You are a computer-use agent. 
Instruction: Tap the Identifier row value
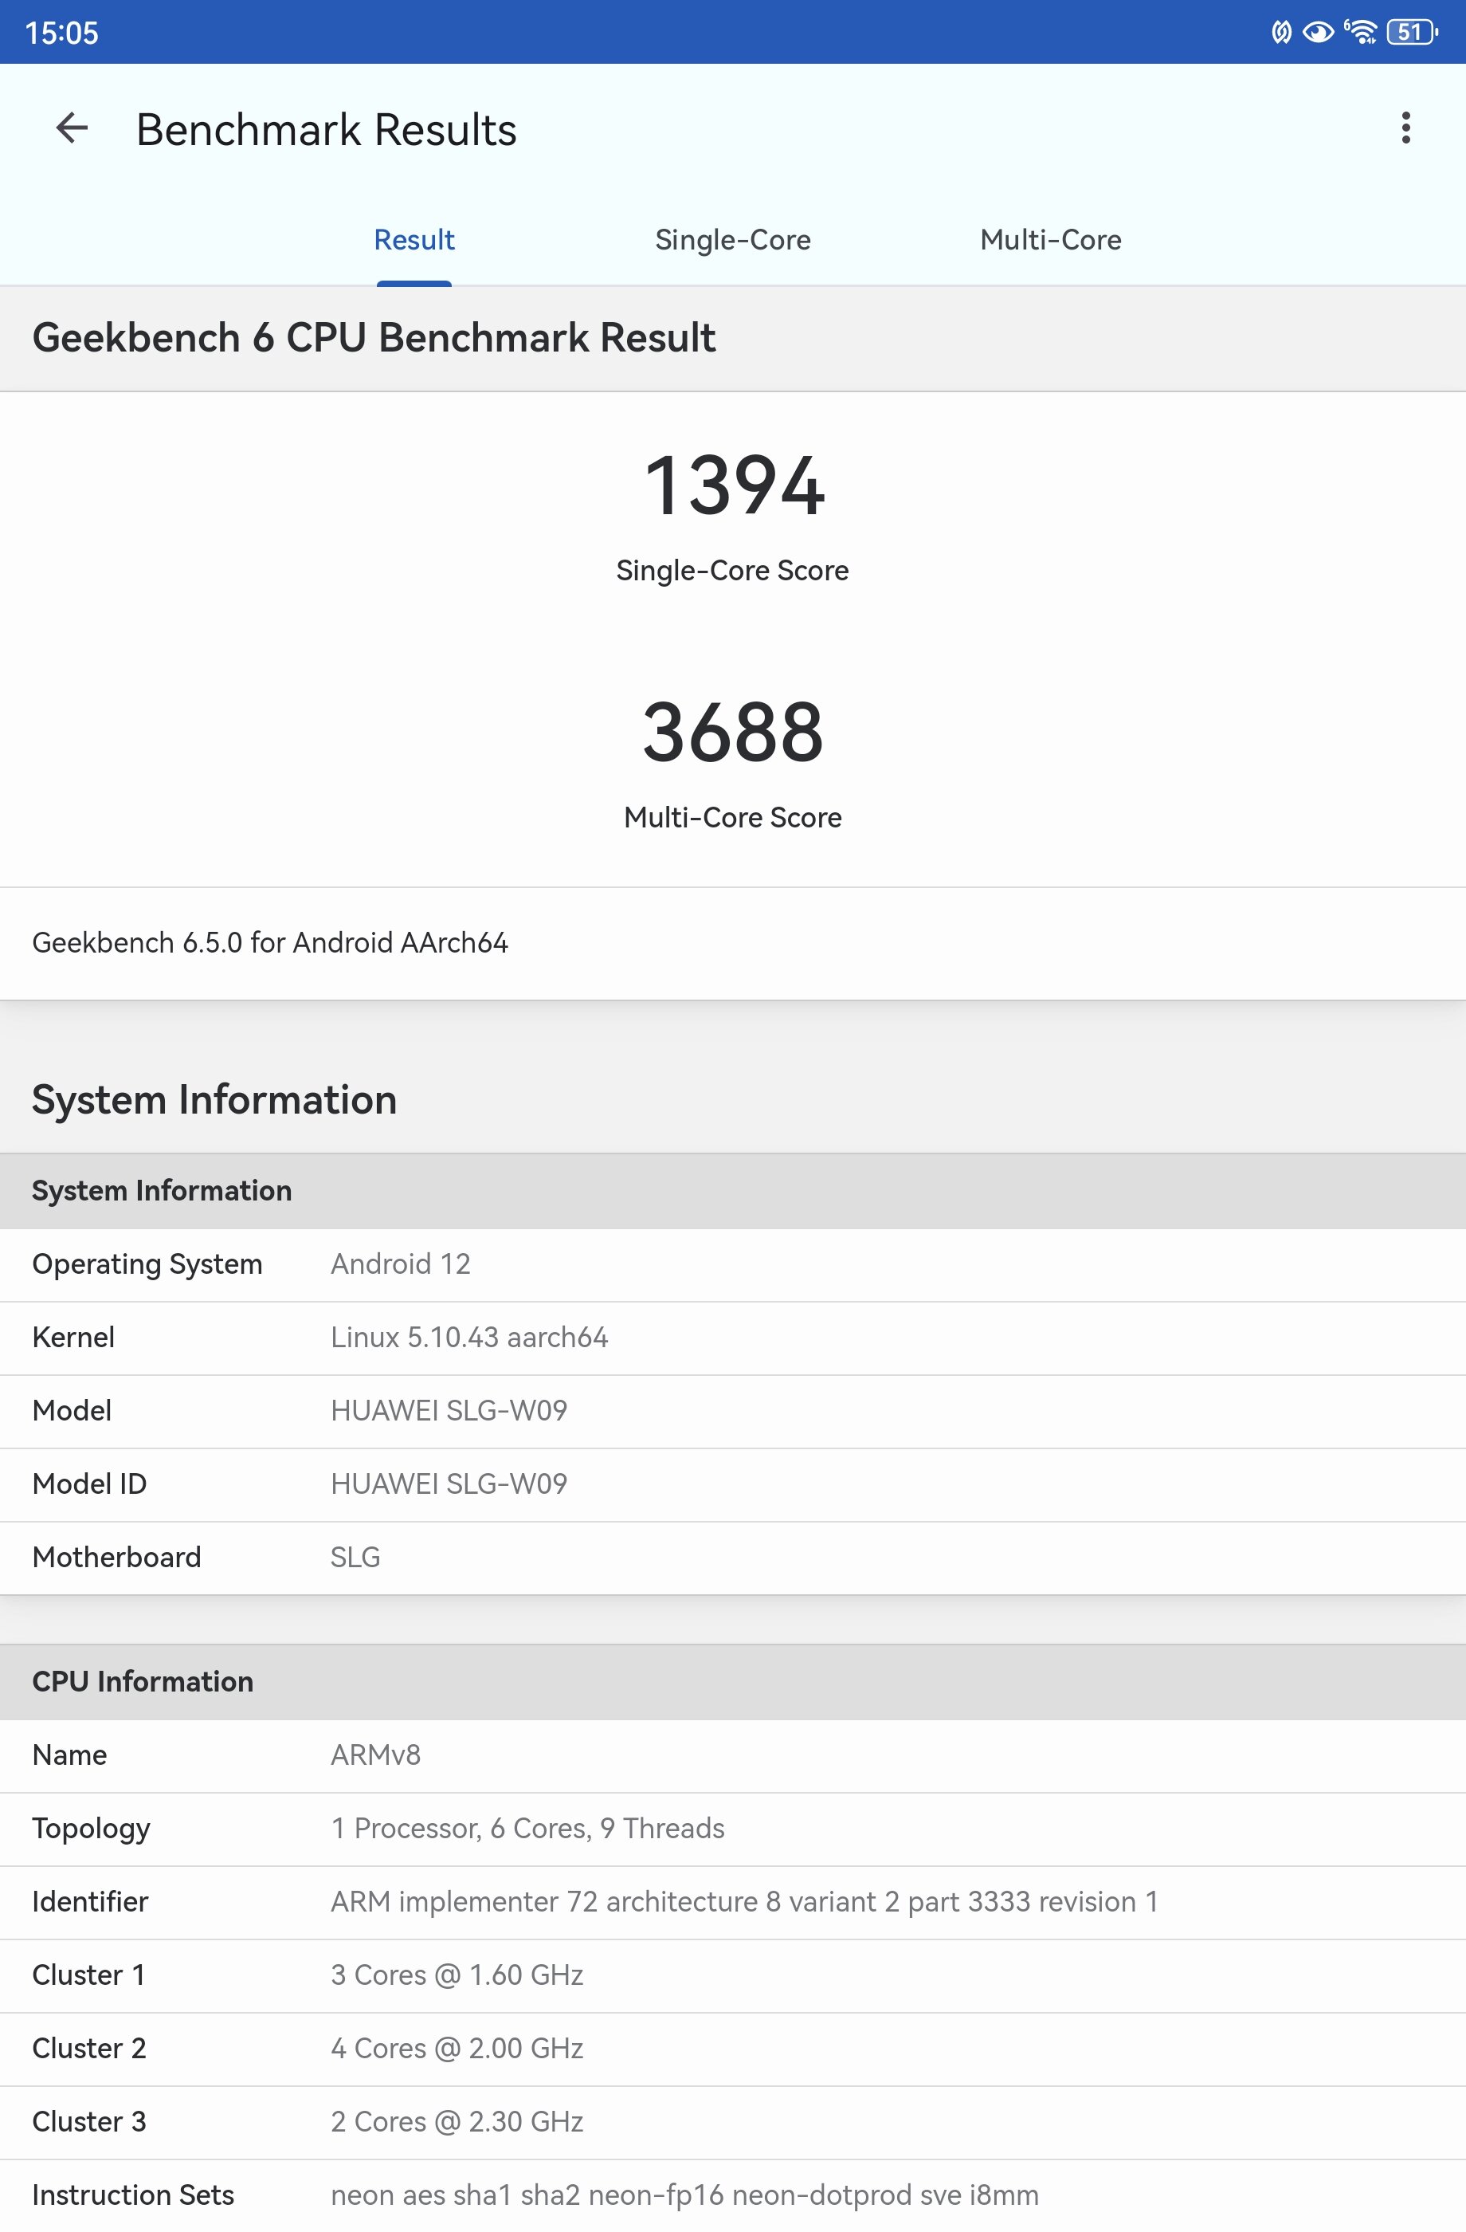[x=744, y=1901]
